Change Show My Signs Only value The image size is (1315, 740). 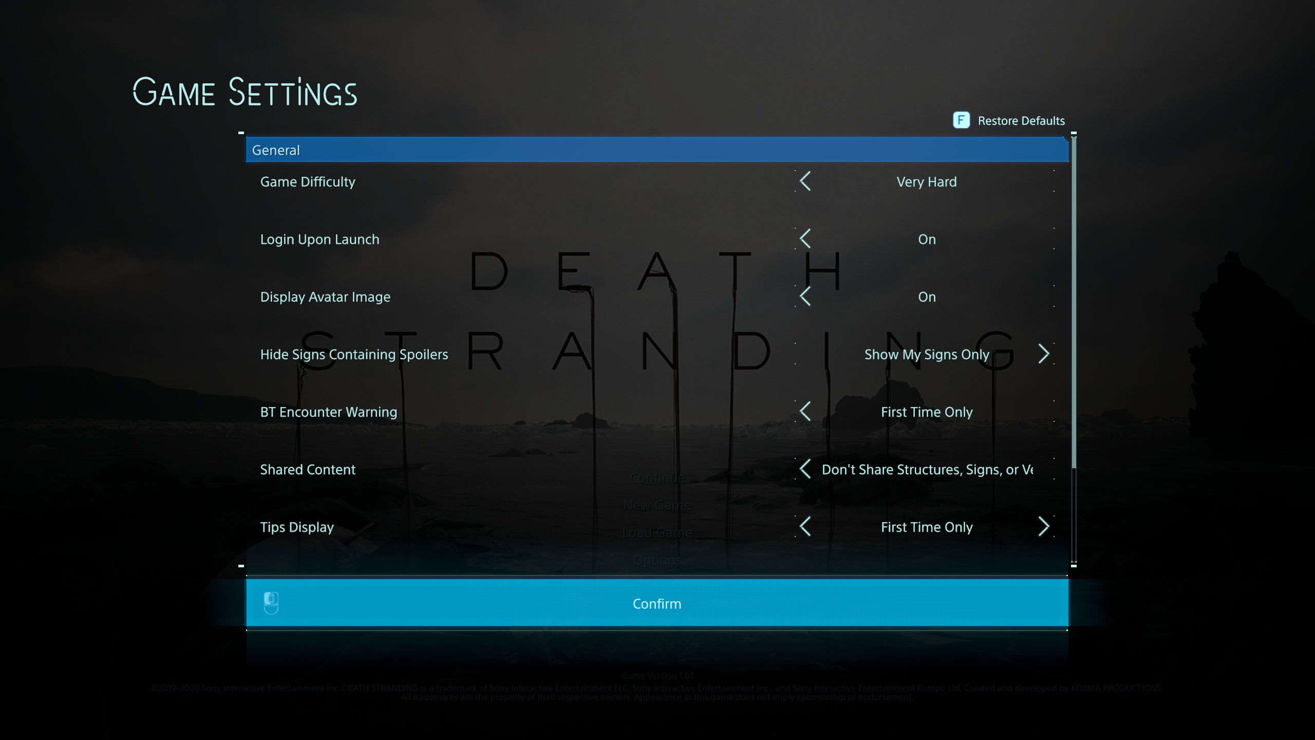pos(926,355)
